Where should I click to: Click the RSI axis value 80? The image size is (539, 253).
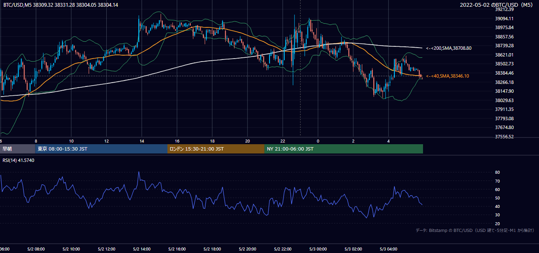[x=498, y=172]
